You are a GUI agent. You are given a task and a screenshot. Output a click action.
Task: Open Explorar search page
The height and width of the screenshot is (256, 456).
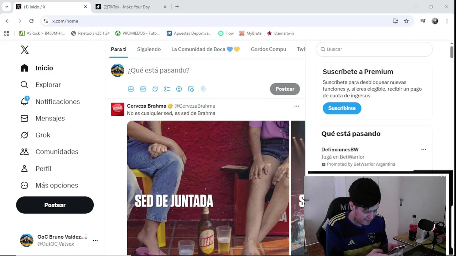[41, 85]
